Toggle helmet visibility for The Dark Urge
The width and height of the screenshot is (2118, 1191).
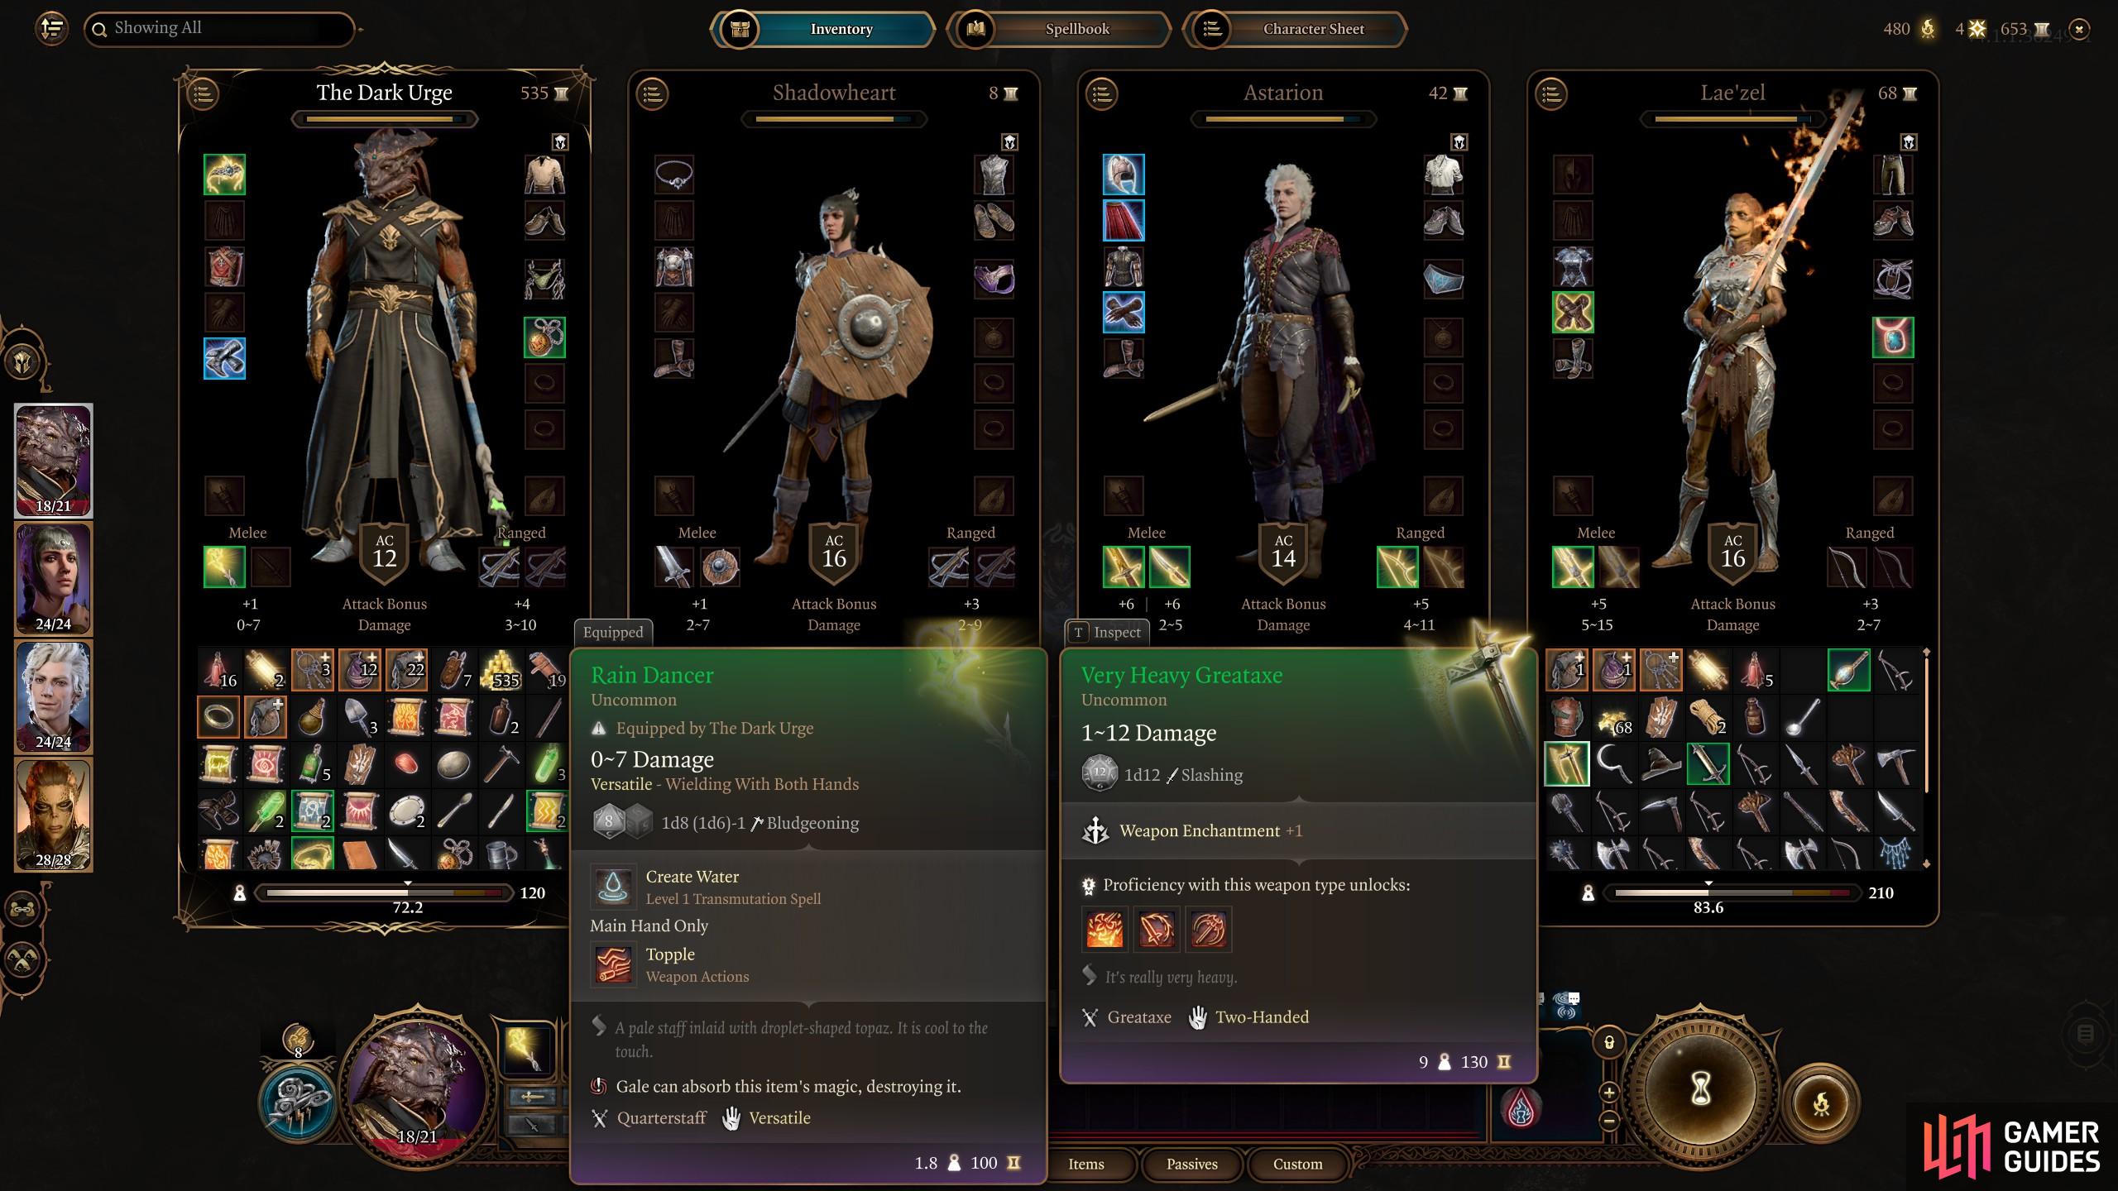560,142
